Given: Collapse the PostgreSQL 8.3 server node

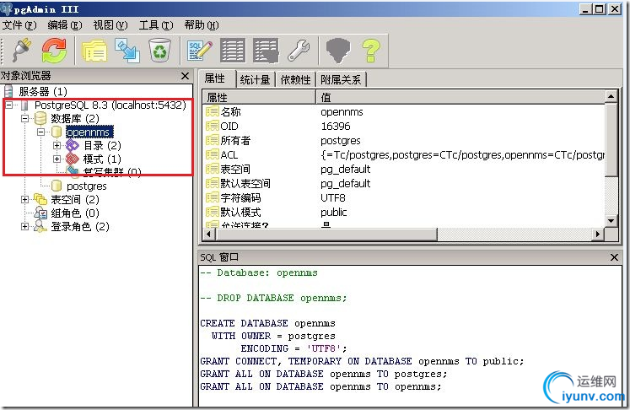Looking at the screenshot, I should coord(8,105).
